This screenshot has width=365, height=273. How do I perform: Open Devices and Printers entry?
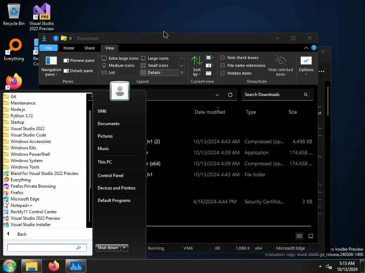coord(117,188)
